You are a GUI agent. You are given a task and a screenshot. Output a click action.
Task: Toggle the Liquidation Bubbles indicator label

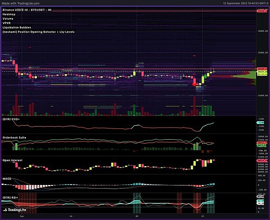tap(17, 27)
